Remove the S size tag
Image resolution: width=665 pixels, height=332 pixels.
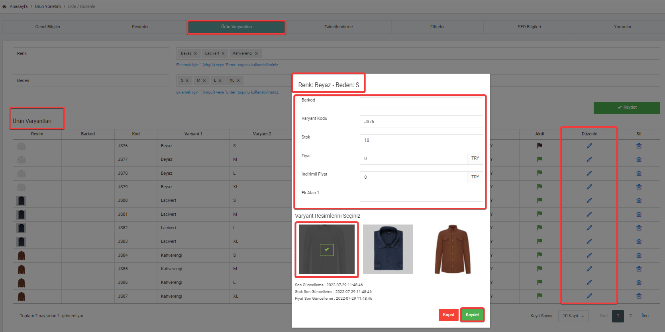(x=187, y=80)
